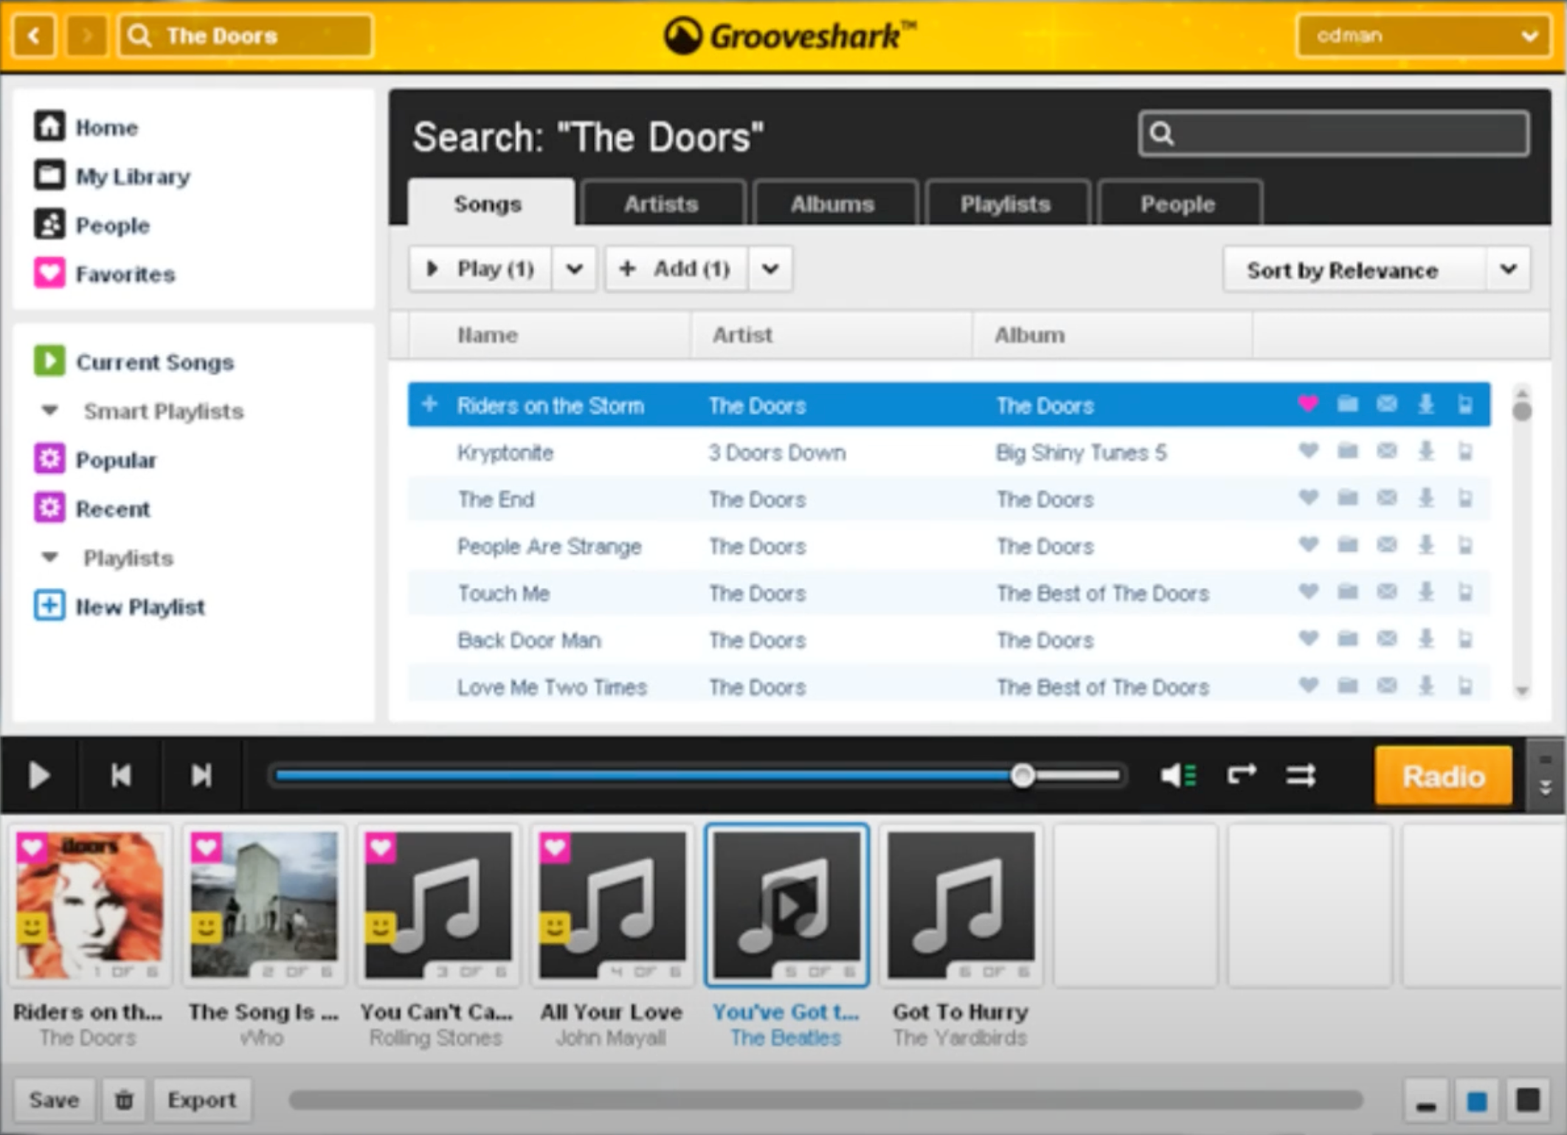Image resolution: width=1567 pixels, height=1135 pixels.
Task: Switch to the Artists tab
Action: 661,204
